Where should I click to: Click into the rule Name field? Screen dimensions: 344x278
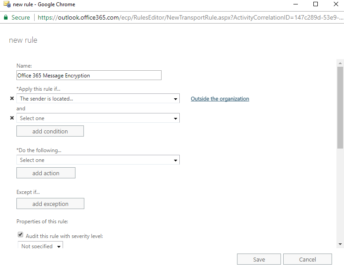[x=89, y=75]
